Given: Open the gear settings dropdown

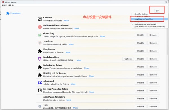Looking at the screenshot, I should 157,11.
